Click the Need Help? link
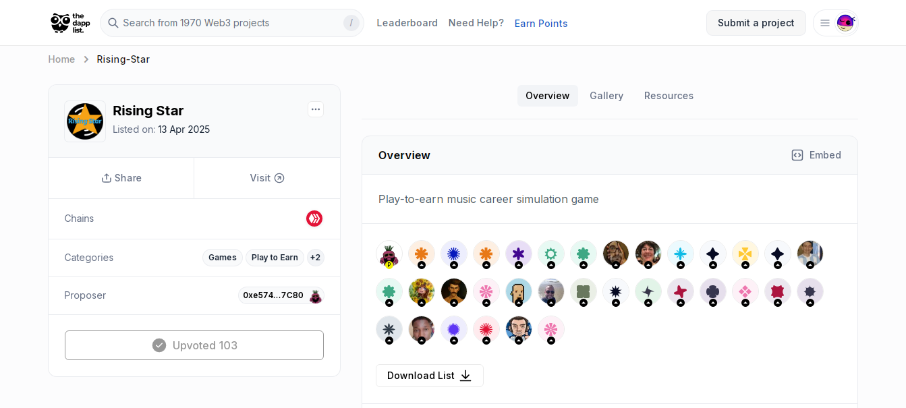 476,23
